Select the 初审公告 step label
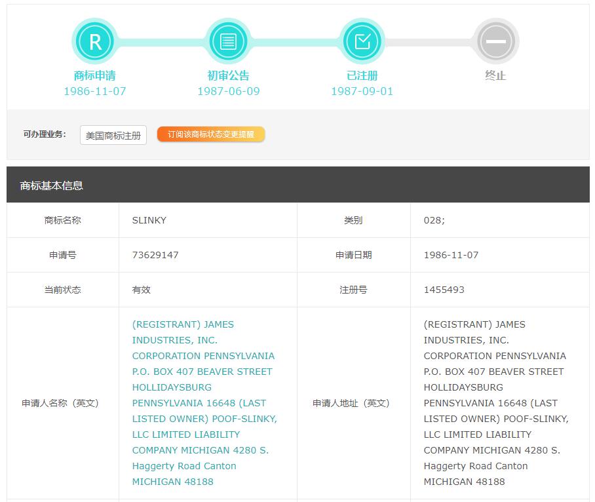The height and width of the screenshot is (502, 595). click(x=229, y=75)
